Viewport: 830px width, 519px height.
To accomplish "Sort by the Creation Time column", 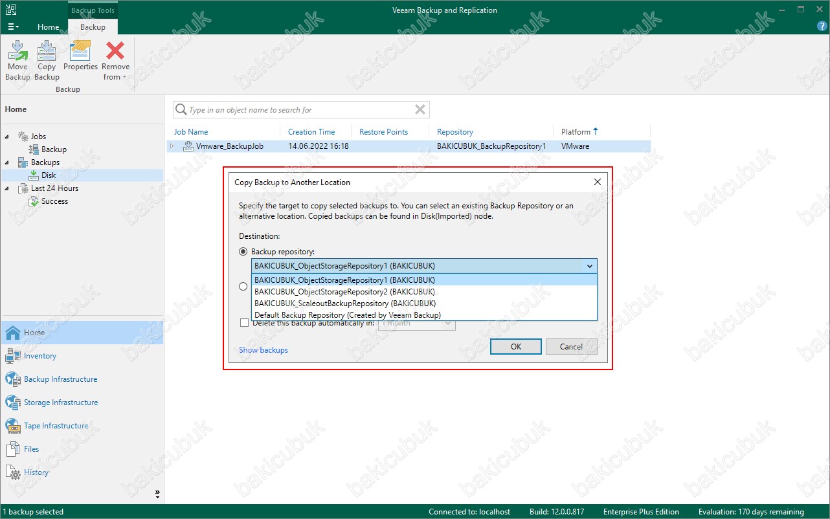I will tap(311, 132).
